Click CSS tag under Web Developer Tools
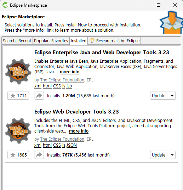The width and height of the screenshot is (183, 190). (x=57, y=145)
